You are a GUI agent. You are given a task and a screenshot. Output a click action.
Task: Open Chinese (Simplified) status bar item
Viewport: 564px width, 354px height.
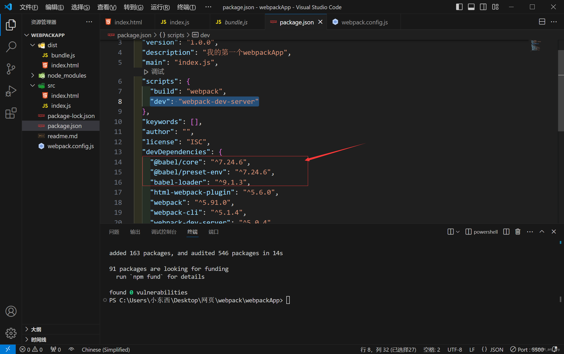coord(106,350)
